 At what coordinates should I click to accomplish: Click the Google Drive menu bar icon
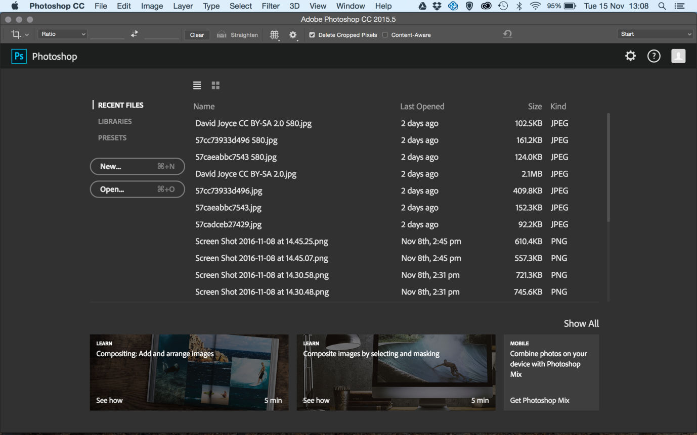point(422,6)
